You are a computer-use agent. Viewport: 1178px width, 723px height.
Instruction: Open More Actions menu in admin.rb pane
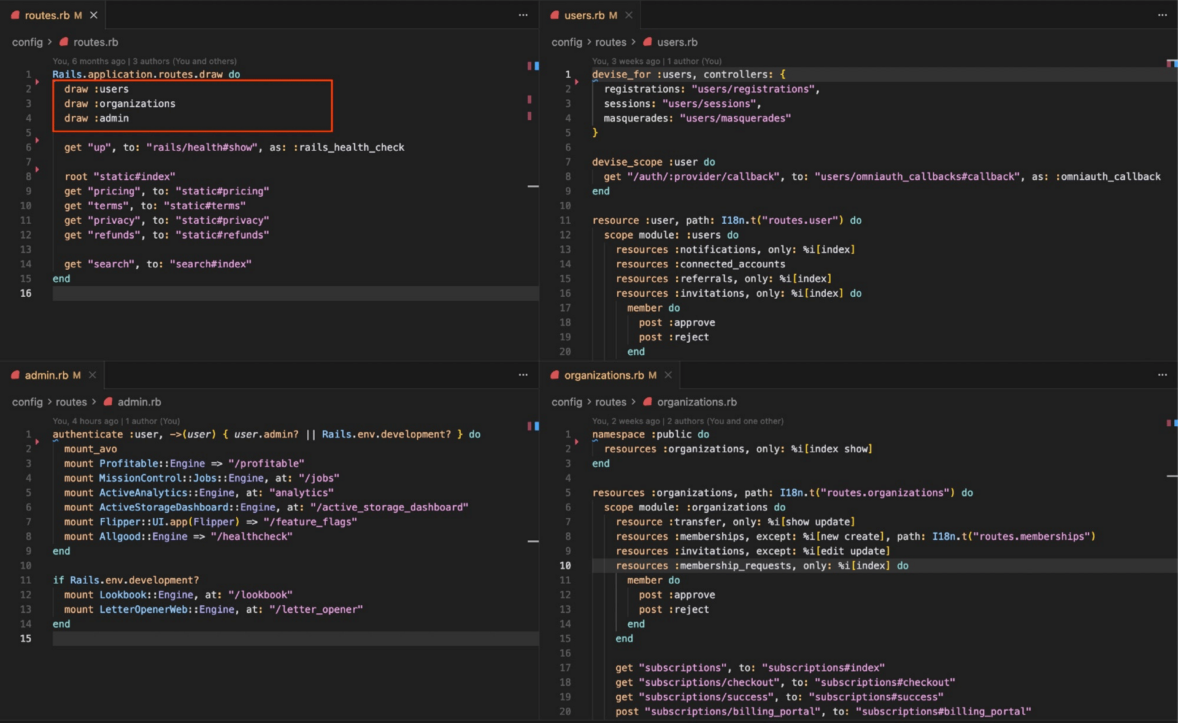(523, 375)
